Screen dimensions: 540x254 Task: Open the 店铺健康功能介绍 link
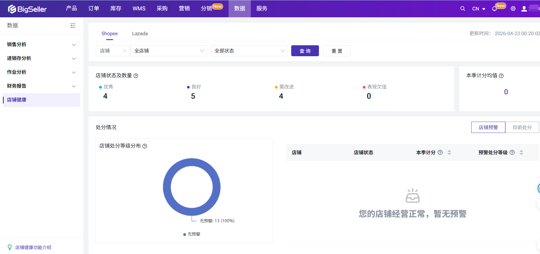click(x=33, y=247)
